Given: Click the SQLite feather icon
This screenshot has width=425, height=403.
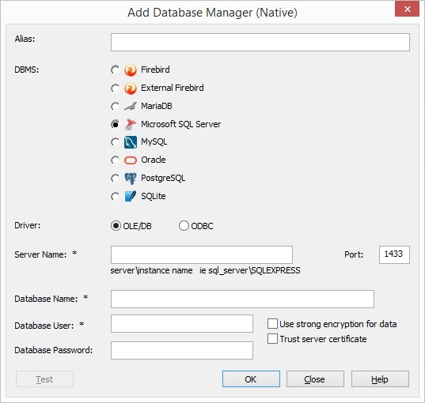Looking at the screenshot, I should pyautogui.click(x=131, y=196).
